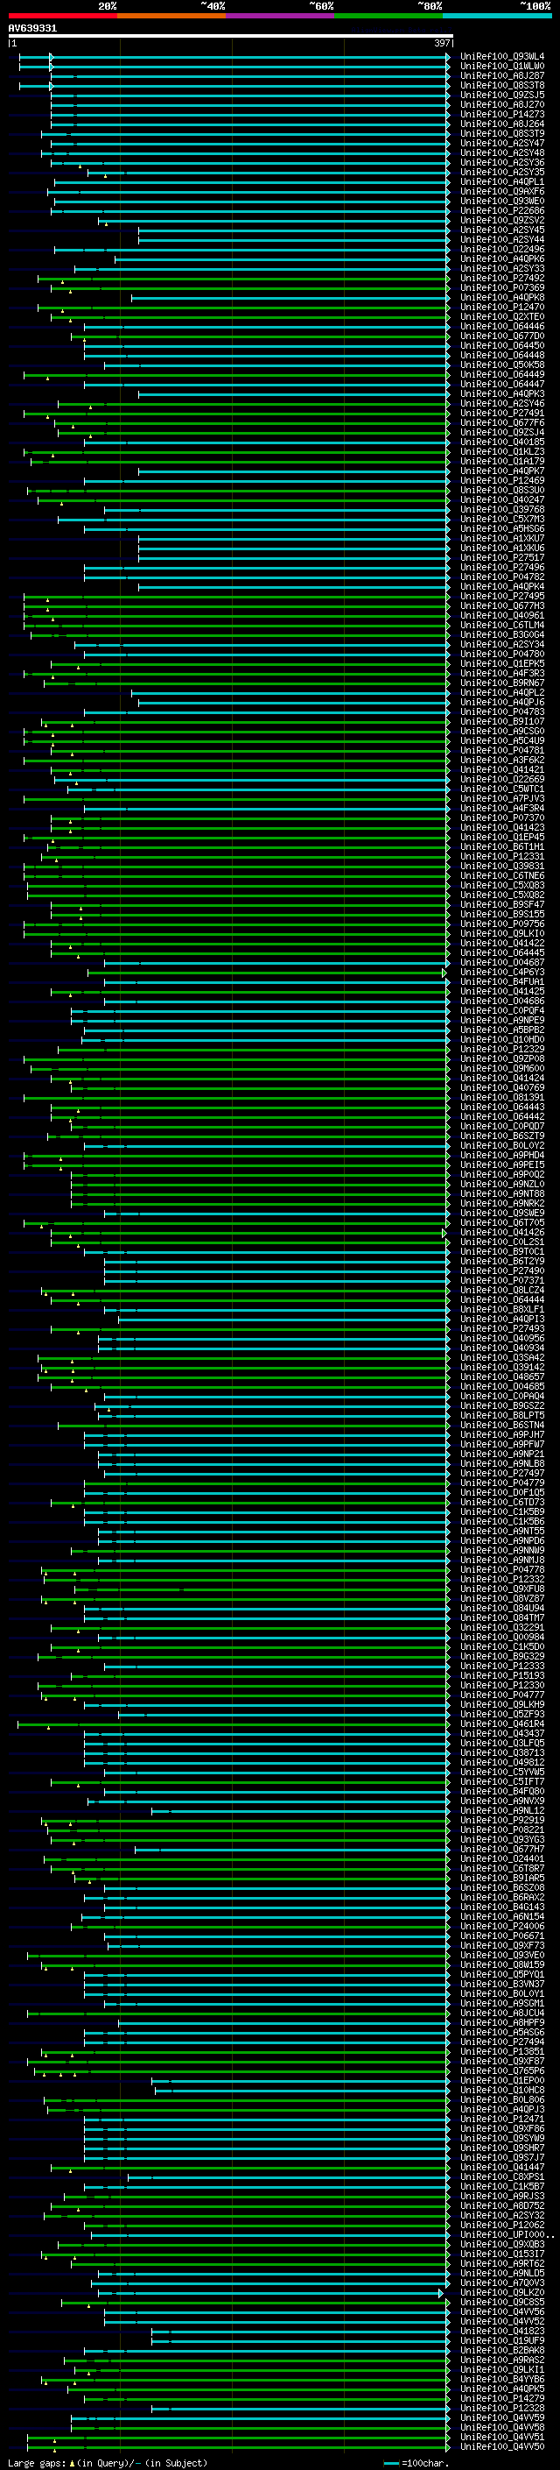Viewport: 560px width, 2470px height.
Task: Open the UniRef100_Q9ZSJ5 hit label
Action: (502, 95)
